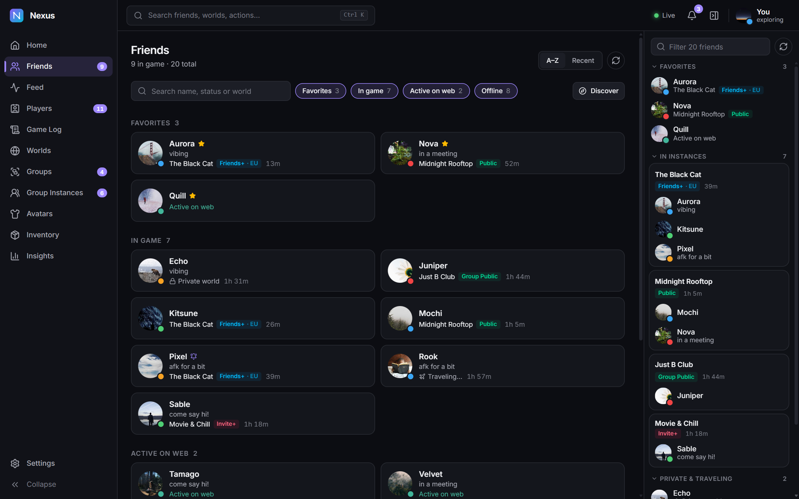Toggle the In game 7 filter chip

(x=374, y=91)
